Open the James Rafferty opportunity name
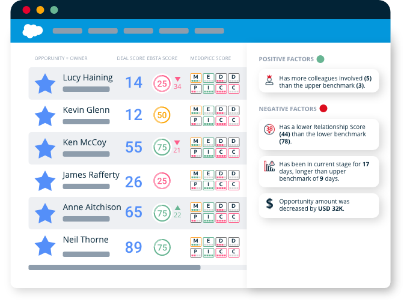This screenshot has height=305, width=407. [x=91, y=175]
